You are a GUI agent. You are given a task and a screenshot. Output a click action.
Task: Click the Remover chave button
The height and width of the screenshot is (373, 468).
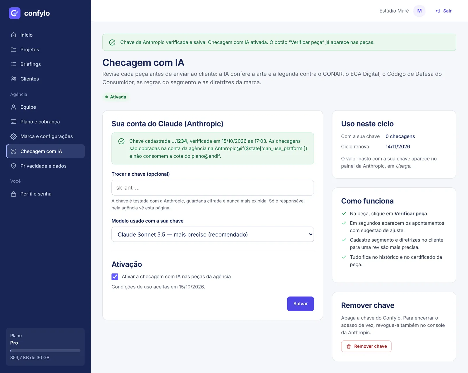point(366,346)
